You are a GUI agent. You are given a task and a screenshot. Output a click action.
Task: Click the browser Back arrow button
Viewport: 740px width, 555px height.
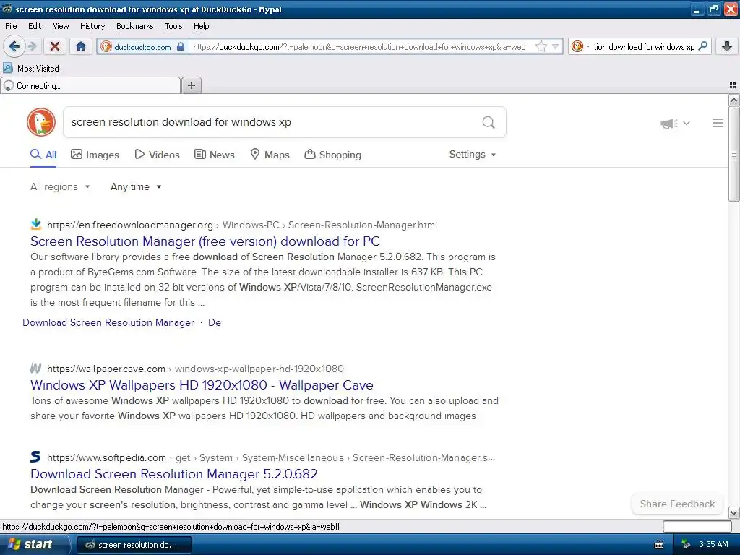point(14,46)
